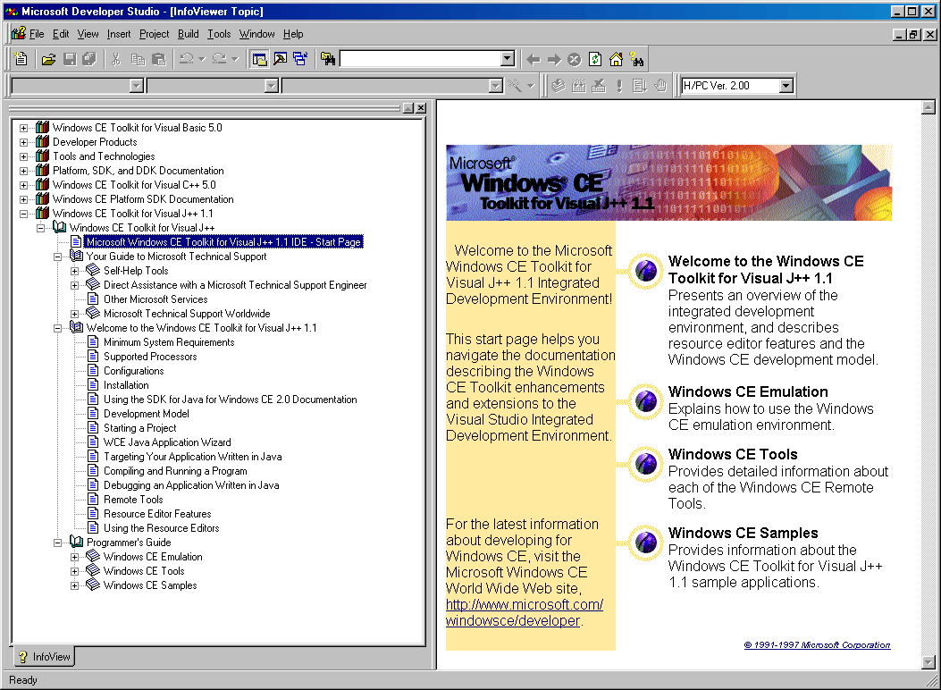Toggle the Workspace window icon
The height and width of the screenshot is (690, 941).
[x=259, y=59]
